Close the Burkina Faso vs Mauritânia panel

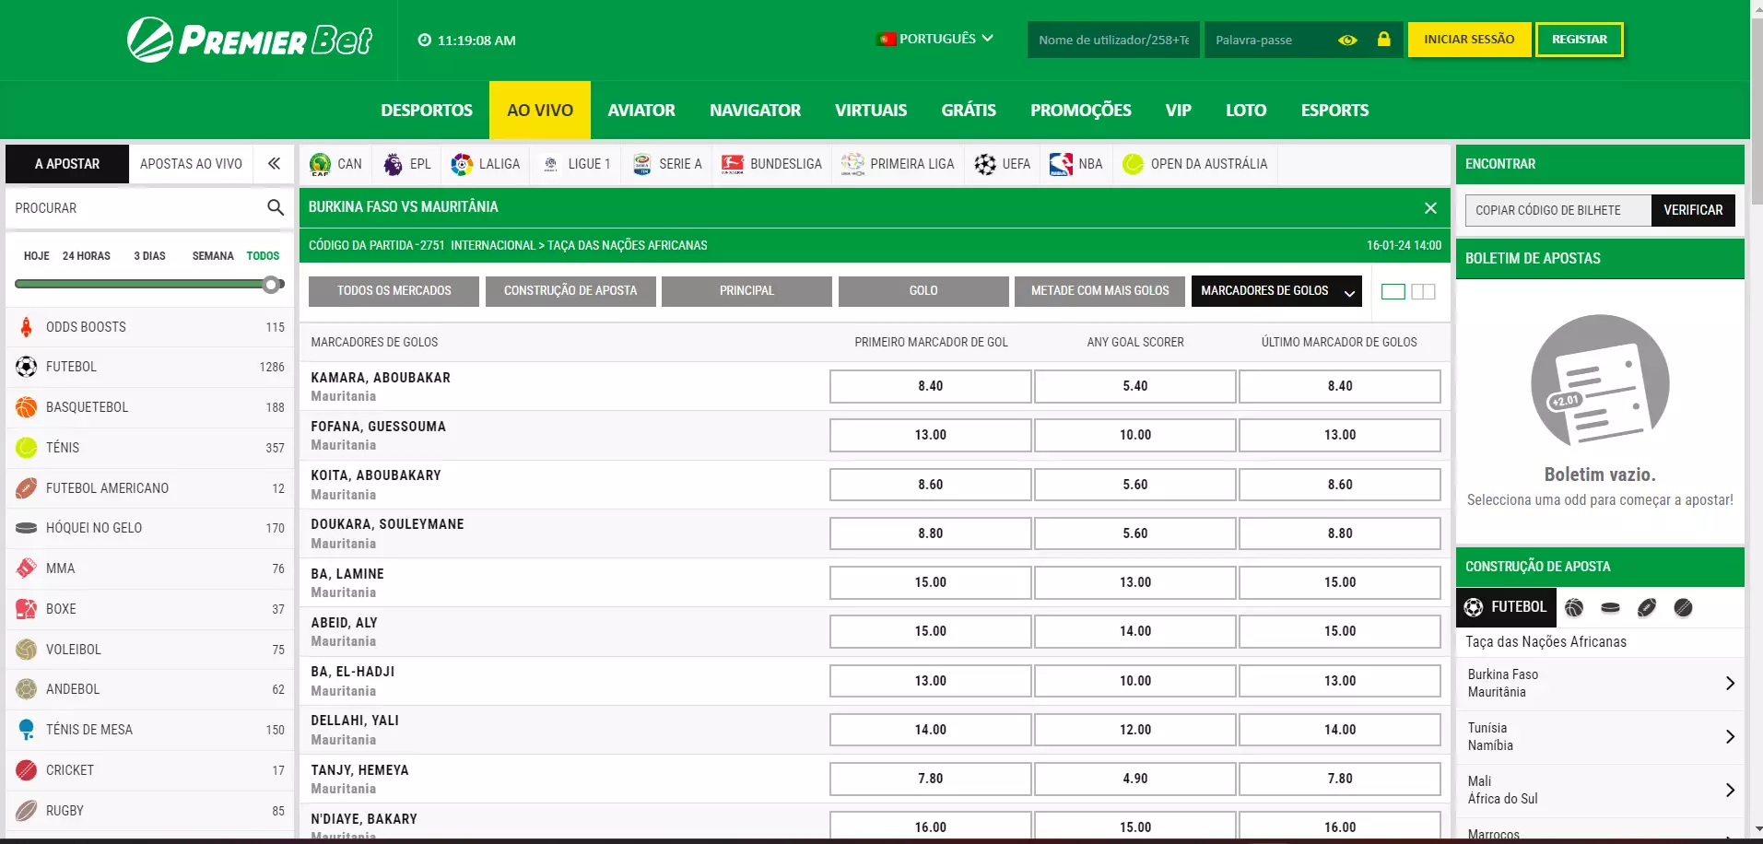tap(1430, 208)
